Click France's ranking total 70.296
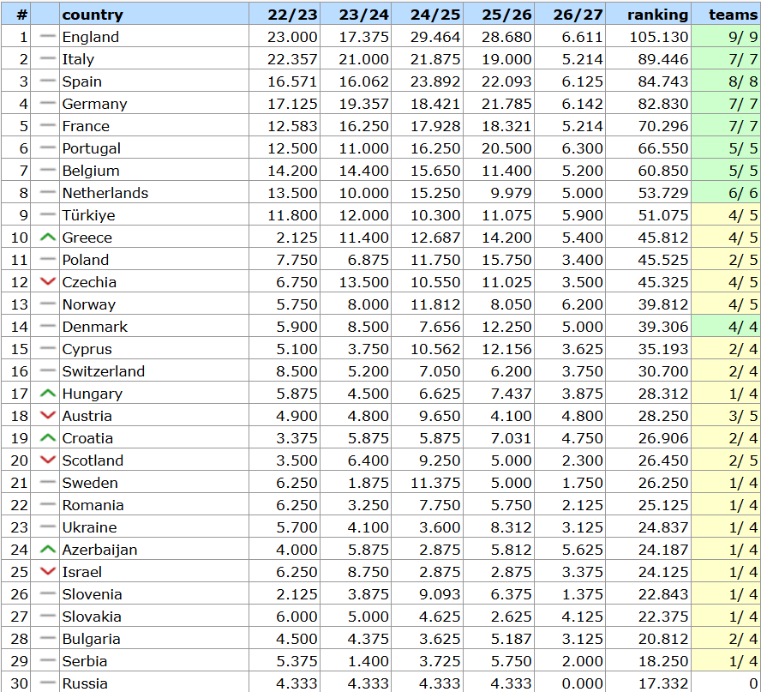The image size is (761, 692). click(x=663, y=126)
